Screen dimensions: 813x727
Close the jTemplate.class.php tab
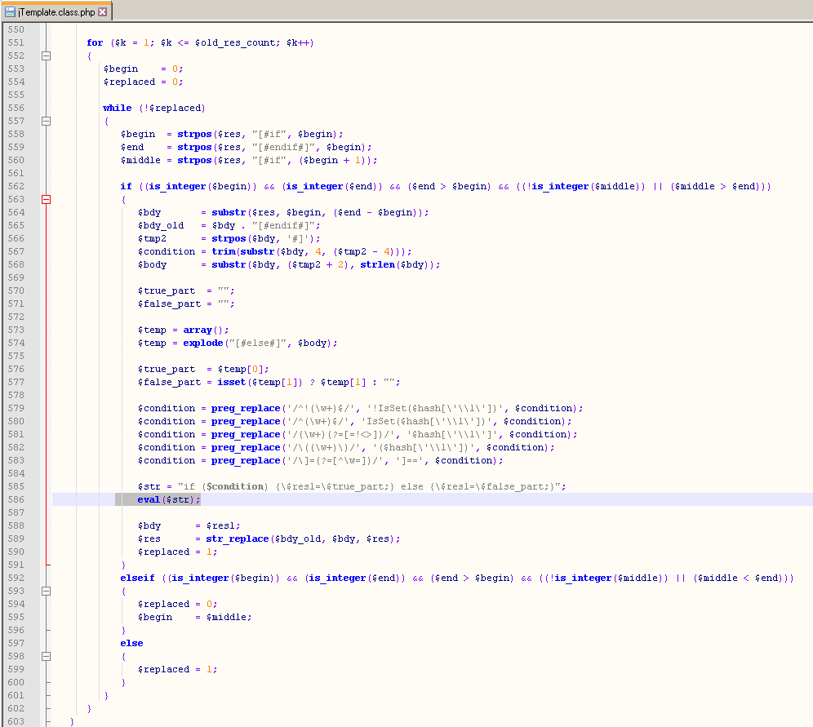[x=102, y=12]
